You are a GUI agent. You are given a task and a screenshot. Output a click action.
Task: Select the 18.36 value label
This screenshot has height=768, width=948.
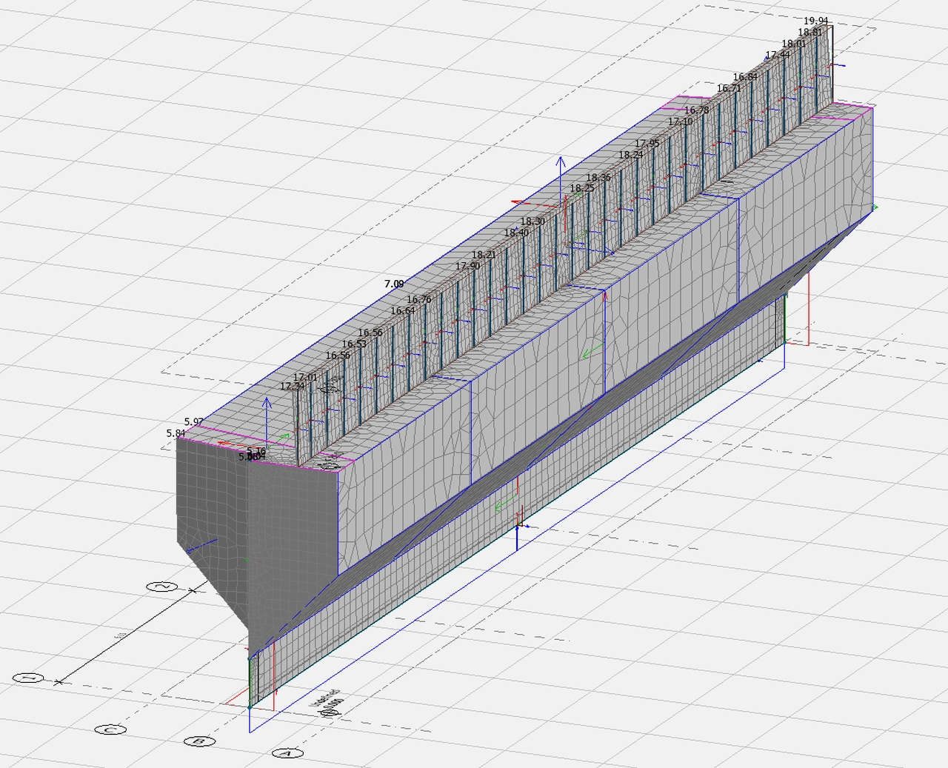tap(598, 178)
